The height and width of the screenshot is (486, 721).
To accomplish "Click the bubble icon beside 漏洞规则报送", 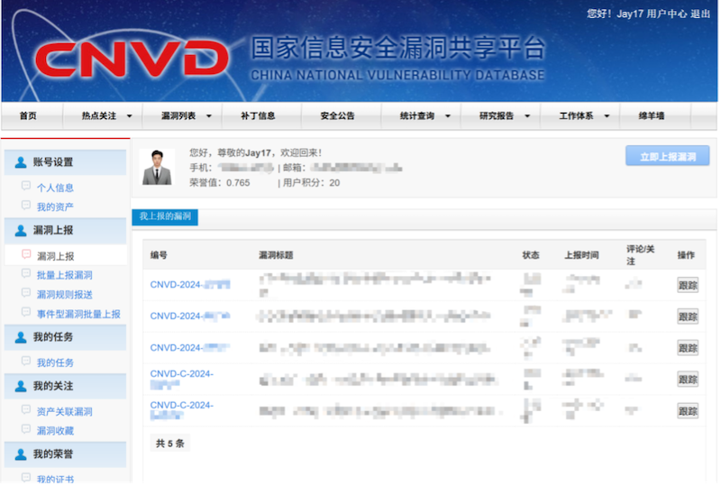I will tap(26, 293).
